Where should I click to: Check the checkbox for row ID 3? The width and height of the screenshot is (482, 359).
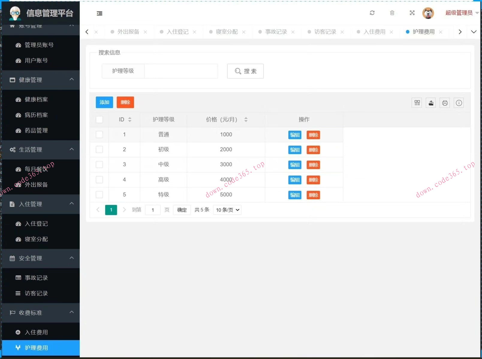pyautogui.click(x=99, y=165)
